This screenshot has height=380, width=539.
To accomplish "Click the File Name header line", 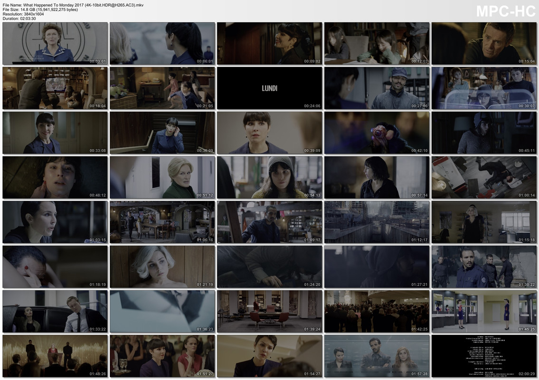I will pyautogui.click(x=73, y=5).
